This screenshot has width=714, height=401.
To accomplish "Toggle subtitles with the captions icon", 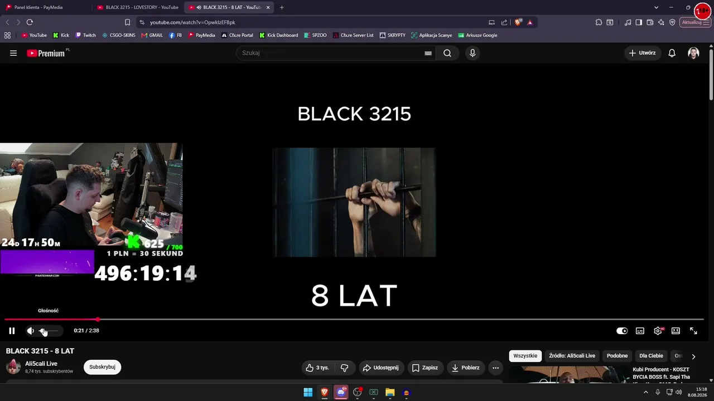I will click(640, 331).
